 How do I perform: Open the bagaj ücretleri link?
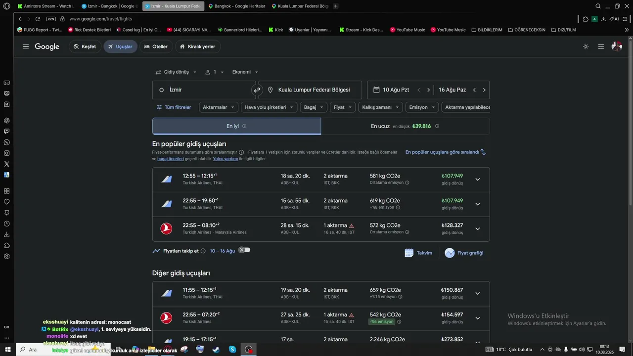[171, 159]
